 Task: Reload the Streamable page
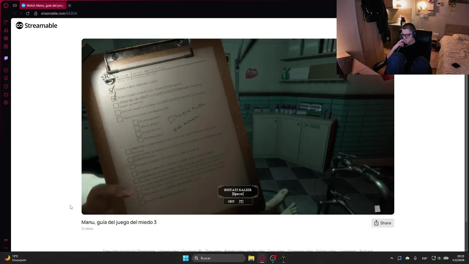pyautogui.click(x=27, y=14)
